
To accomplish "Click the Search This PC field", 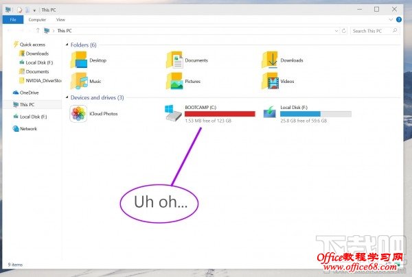I will pos(375,31).
